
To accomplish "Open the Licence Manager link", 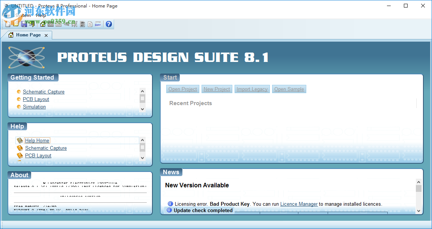I will point(299,204).
